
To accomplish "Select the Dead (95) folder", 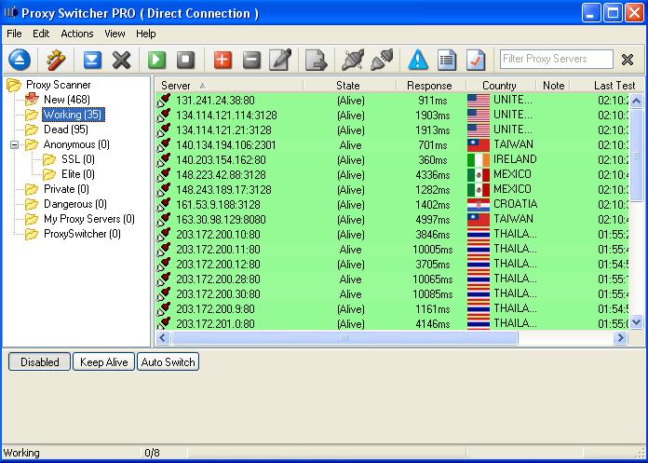I will [66, 129].
